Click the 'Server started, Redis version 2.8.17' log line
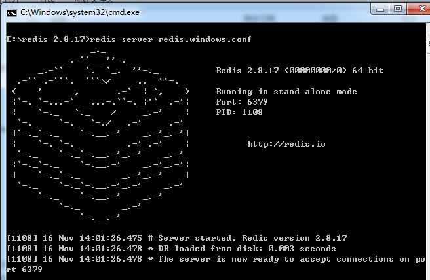Image resolution: width=430 pixels, height=280 pixels. [177, 238]
